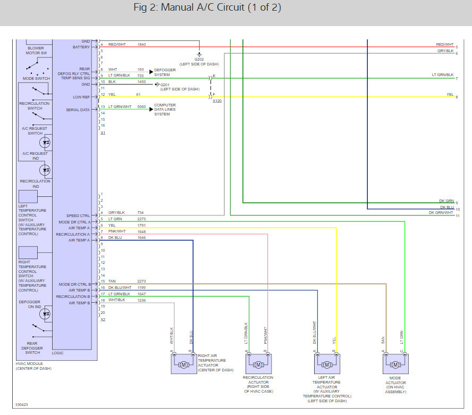This screenshot has height=415, width=472.
Task: Click the GRY/BLK label at right edge
Action: (x=445, y=51)
